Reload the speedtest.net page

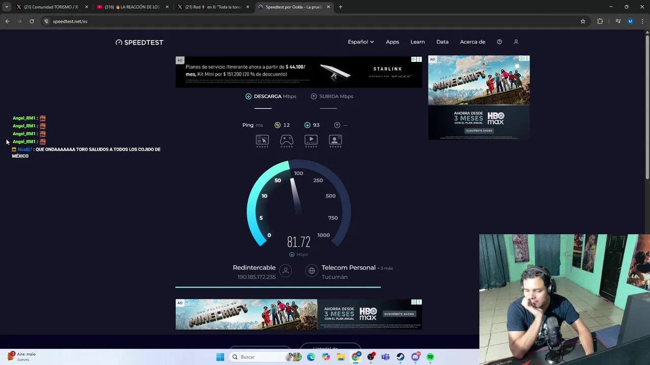point(31,21)
